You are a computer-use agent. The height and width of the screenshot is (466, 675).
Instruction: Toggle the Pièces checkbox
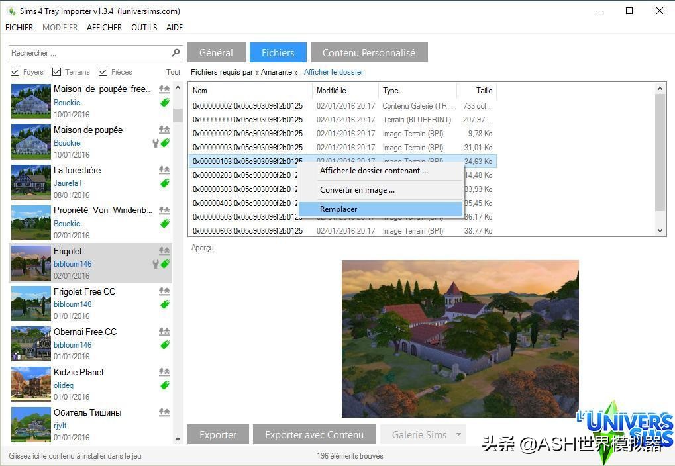click(x=103, y=72)
